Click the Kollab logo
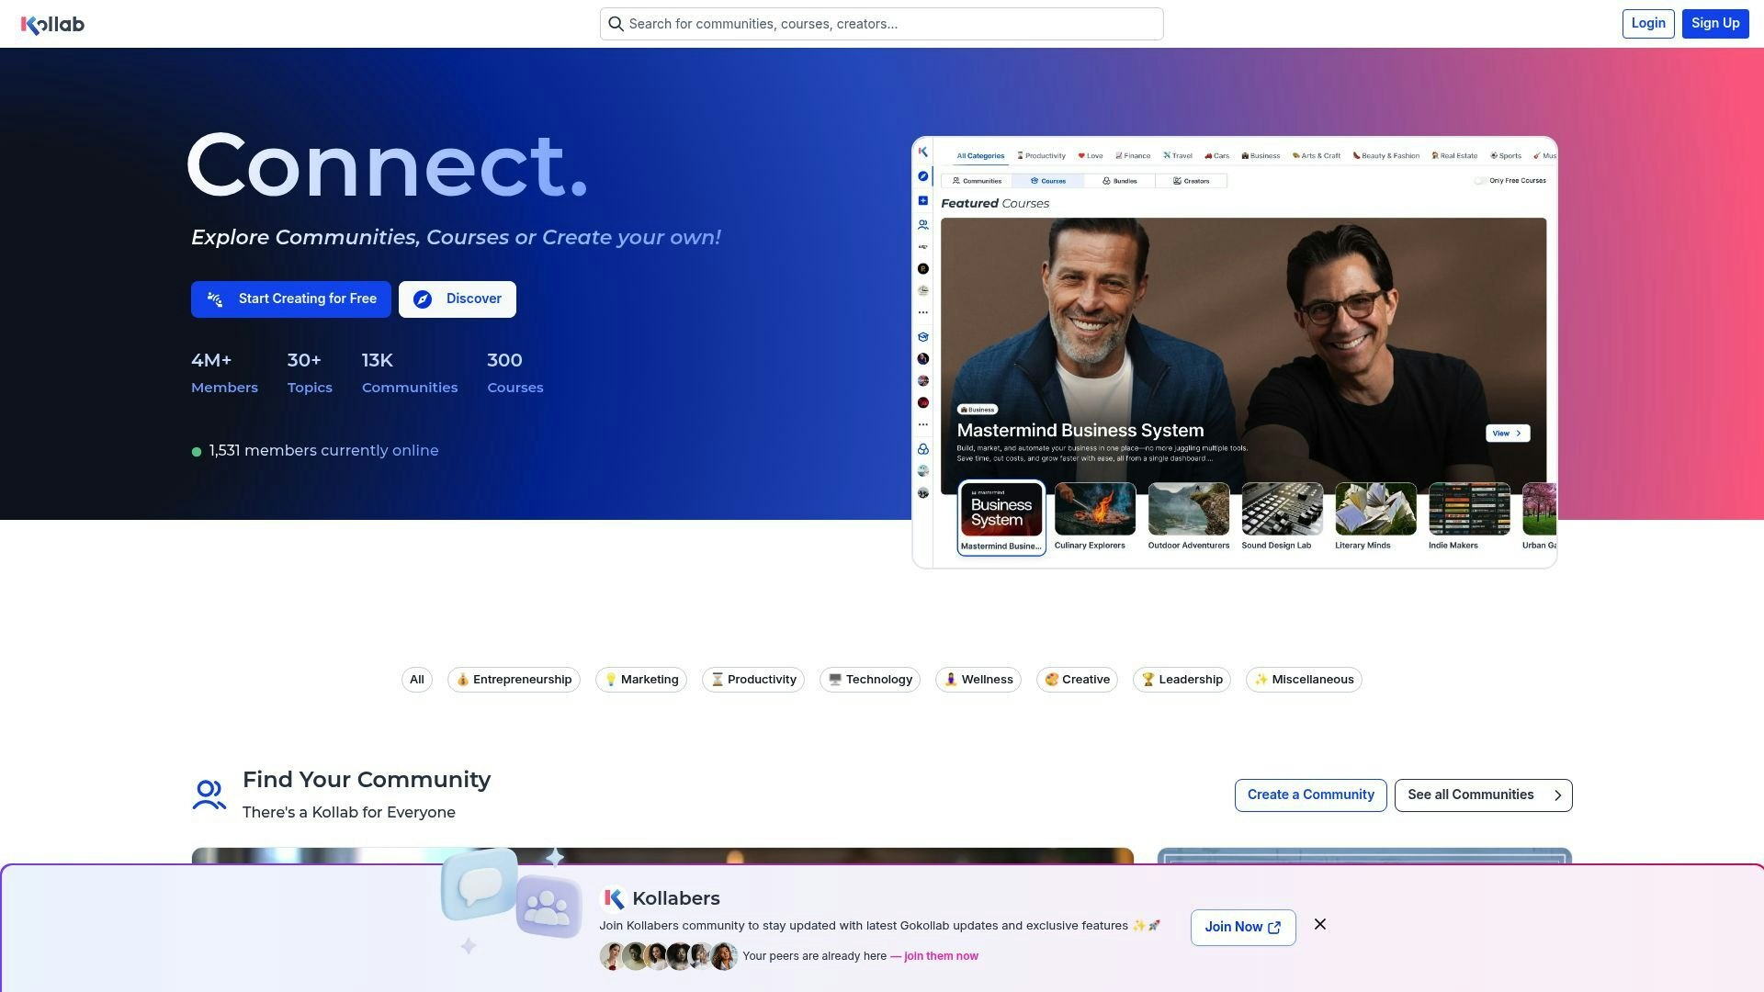Screen dimensions: 1764x992 point(52,24)
